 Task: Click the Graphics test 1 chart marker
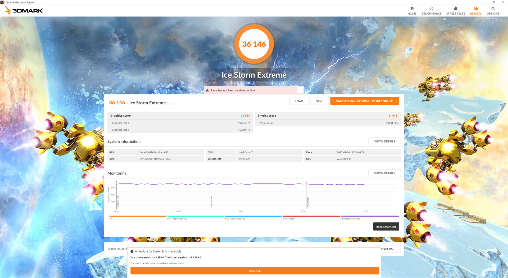[x=118, y=201]
